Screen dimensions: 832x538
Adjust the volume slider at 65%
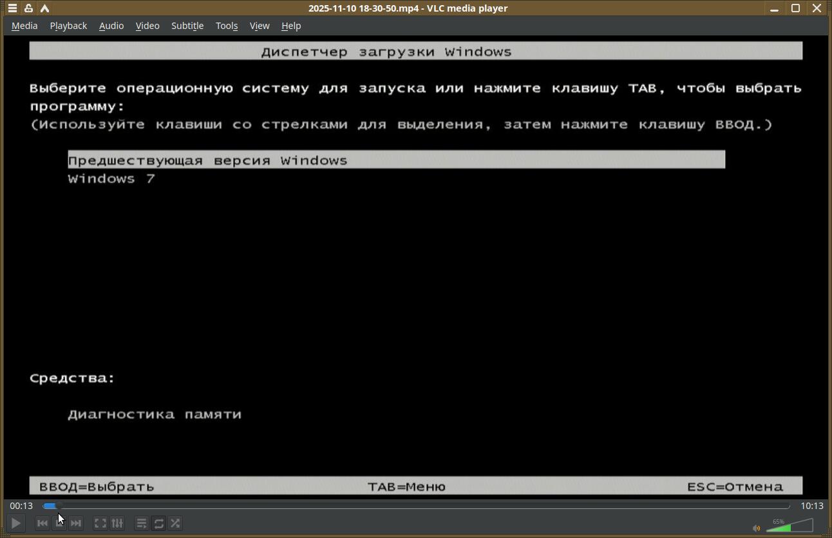click(789, 525)
